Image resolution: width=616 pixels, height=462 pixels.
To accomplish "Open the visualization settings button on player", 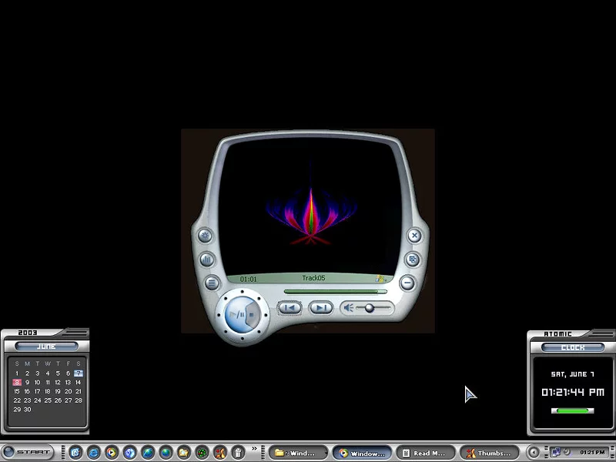I will [x=206, y=236].
